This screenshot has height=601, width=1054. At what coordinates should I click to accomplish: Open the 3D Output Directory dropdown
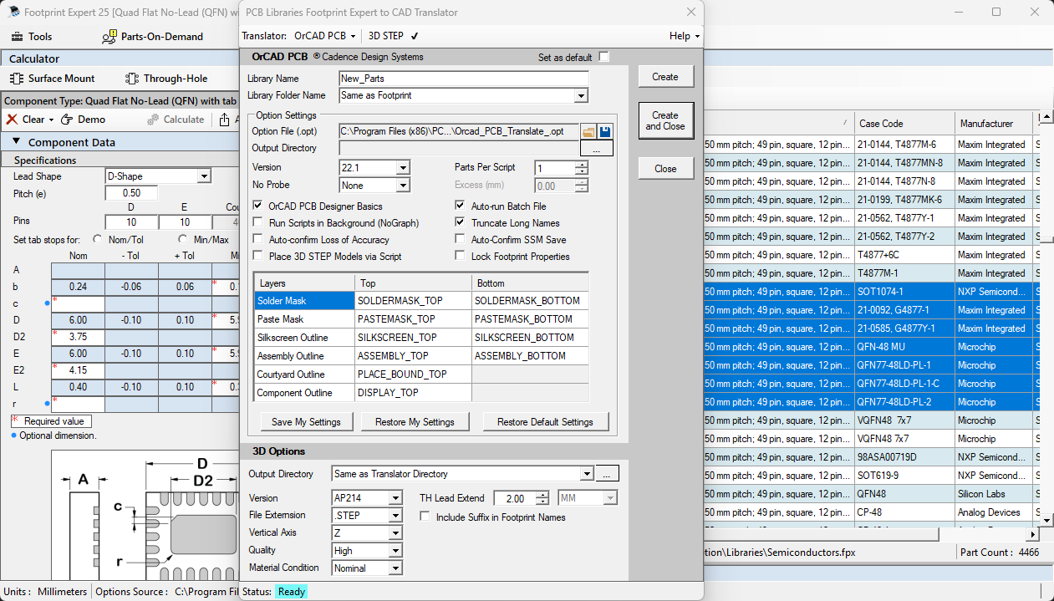(x=587, y=474)
